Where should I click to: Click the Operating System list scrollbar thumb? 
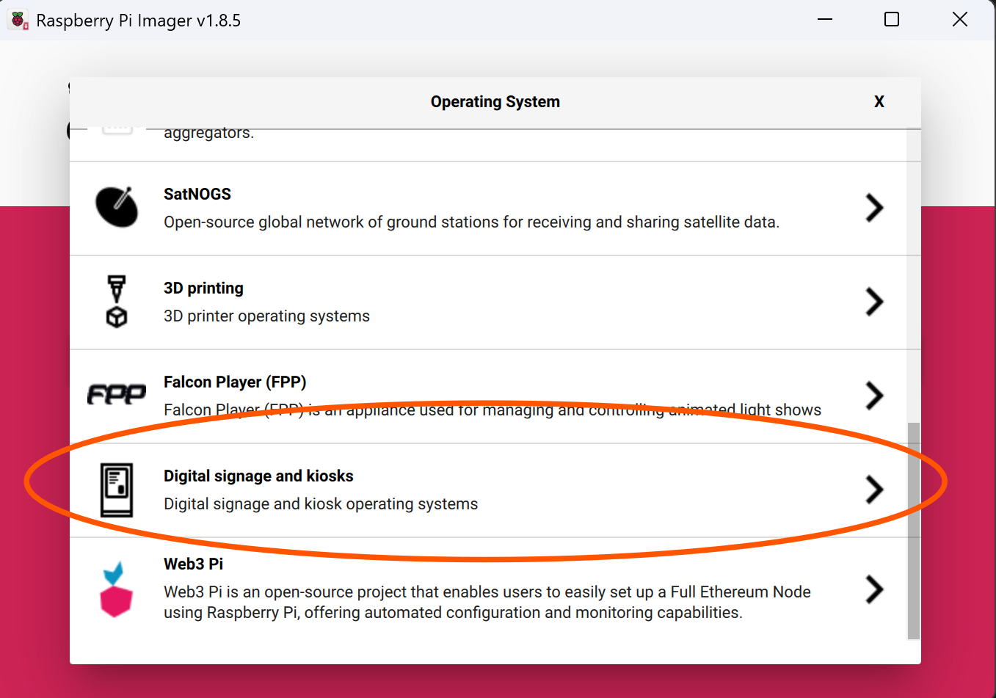(x=914, y=531)
